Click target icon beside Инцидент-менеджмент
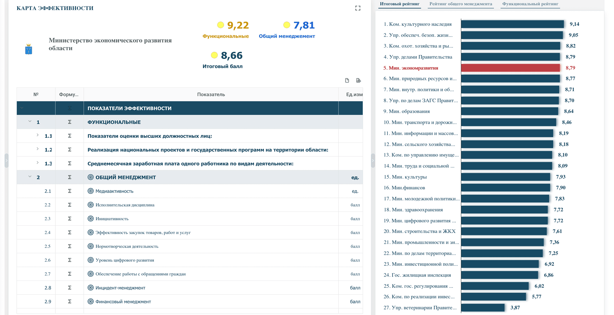The image size is (614, 315). [x=91, y=288]
